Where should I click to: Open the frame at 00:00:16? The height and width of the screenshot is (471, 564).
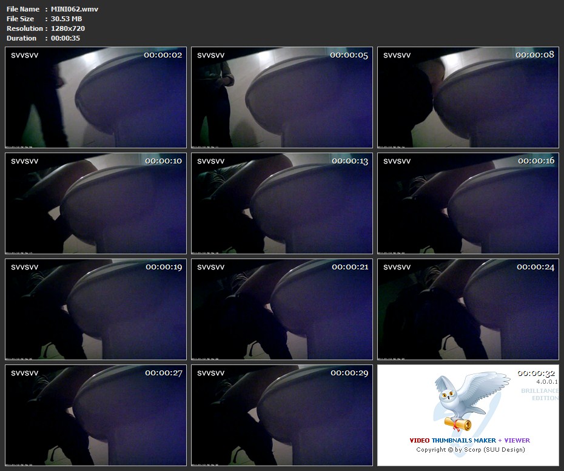(468, 203)
